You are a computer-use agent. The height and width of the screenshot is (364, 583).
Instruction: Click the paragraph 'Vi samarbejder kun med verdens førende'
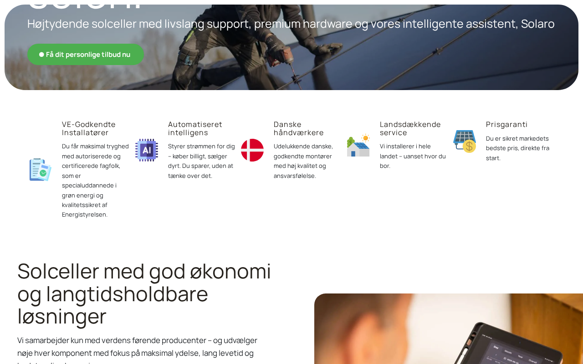pos(138,351)
